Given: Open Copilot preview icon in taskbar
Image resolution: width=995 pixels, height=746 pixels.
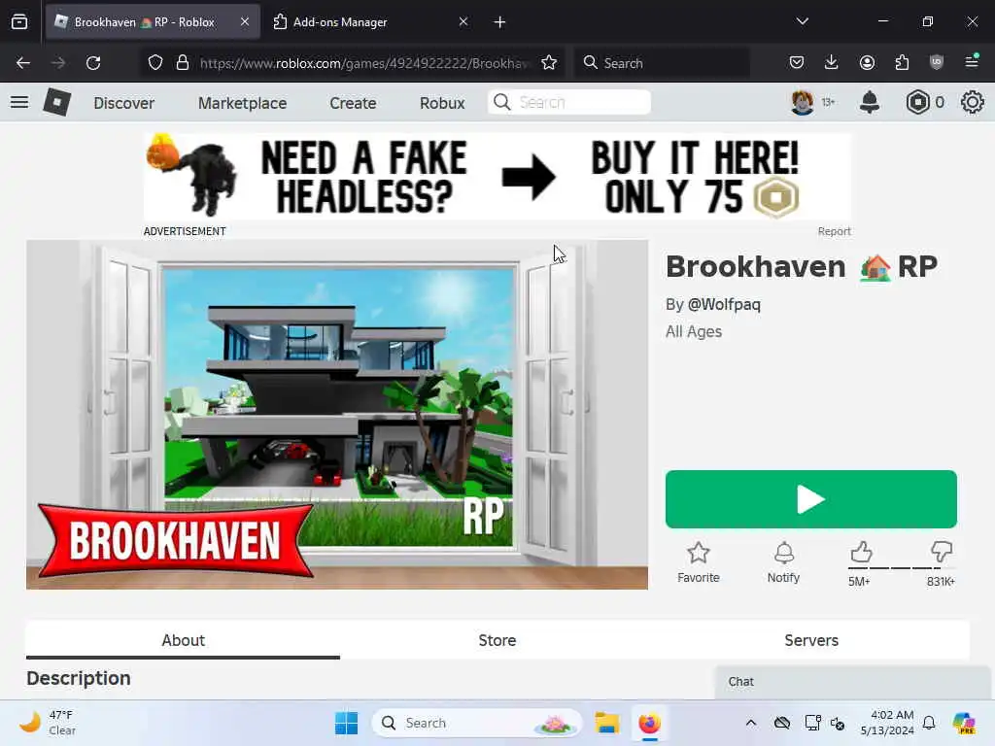Looking at the screenshot, I should tap(964, 723).
